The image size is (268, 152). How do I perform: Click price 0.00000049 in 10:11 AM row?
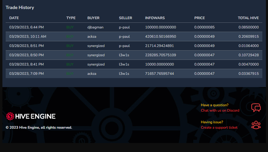(204, 37)
